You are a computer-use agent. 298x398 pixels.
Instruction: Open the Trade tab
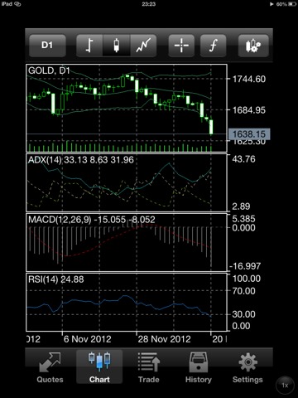[x=149, y=367]
